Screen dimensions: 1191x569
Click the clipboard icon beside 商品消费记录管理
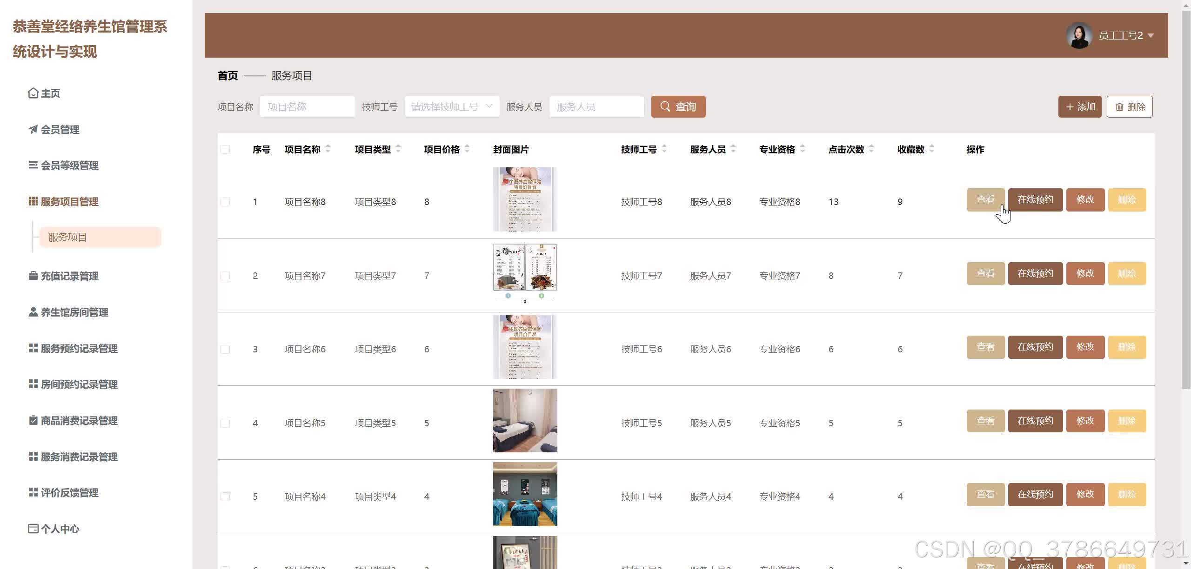point(33,420)
